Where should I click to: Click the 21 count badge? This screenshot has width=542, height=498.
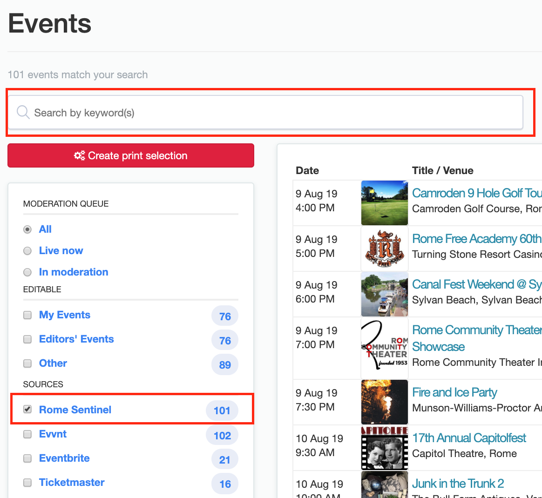click(225, 460)
